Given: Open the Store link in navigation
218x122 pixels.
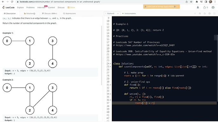Looking at the screenshot, I should tap(71, 8).
